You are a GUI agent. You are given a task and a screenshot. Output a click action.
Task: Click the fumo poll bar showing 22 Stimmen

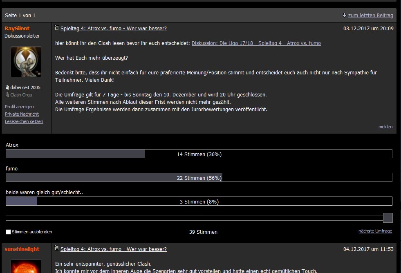click(199, 177)
